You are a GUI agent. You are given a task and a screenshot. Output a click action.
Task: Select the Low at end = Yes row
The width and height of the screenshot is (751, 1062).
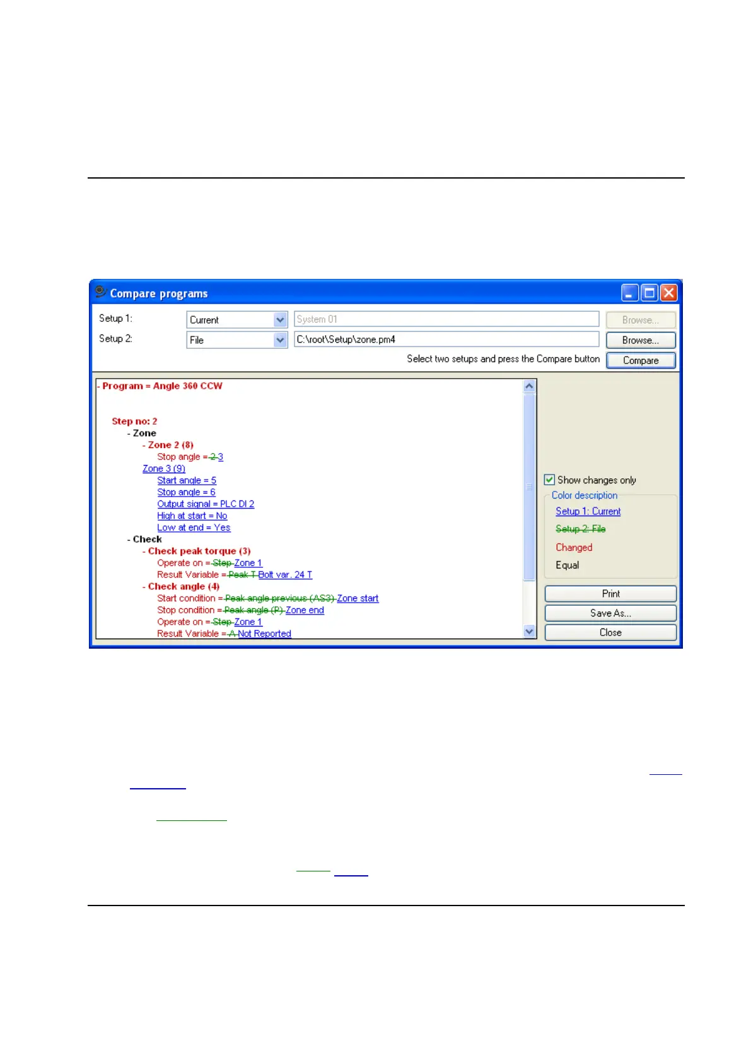pyautogui.click(x=194, y=528)
